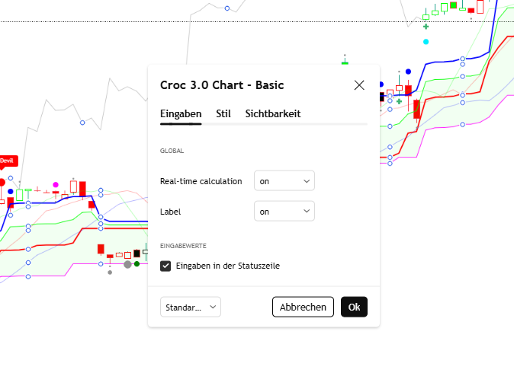Click the large gray dot marker
The width and height of the screenshot is (514, 376).
pos(127,264)
